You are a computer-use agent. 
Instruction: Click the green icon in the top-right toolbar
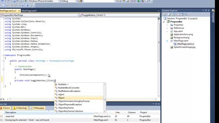139,1
